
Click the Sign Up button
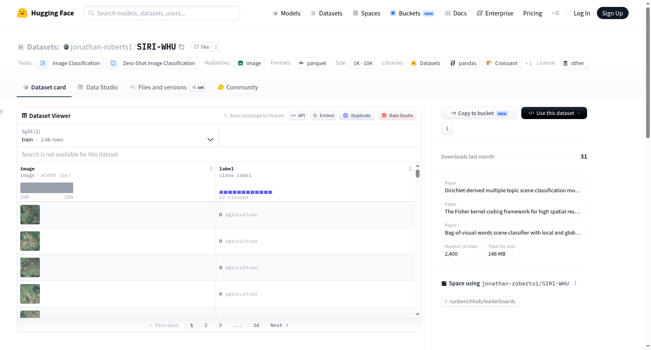[612, 13]
